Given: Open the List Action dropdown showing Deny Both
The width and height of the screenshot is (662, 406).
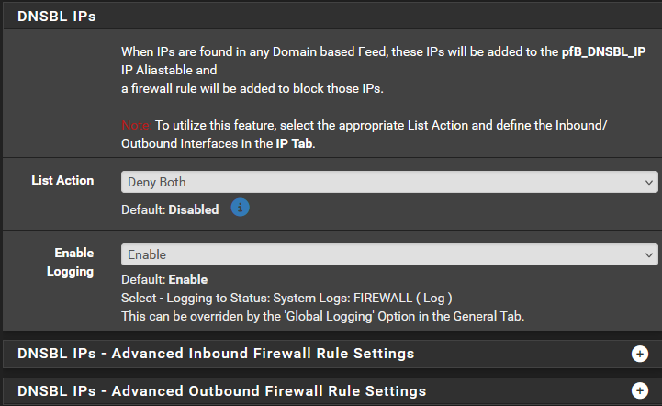Looking at the screenshot, I should click(x=388, y=182).
